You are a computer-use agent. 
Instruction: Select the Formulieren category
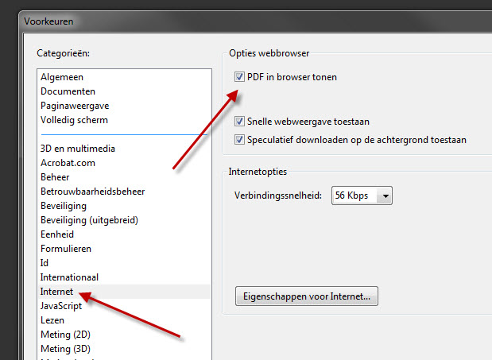click(x=66, y=249)
